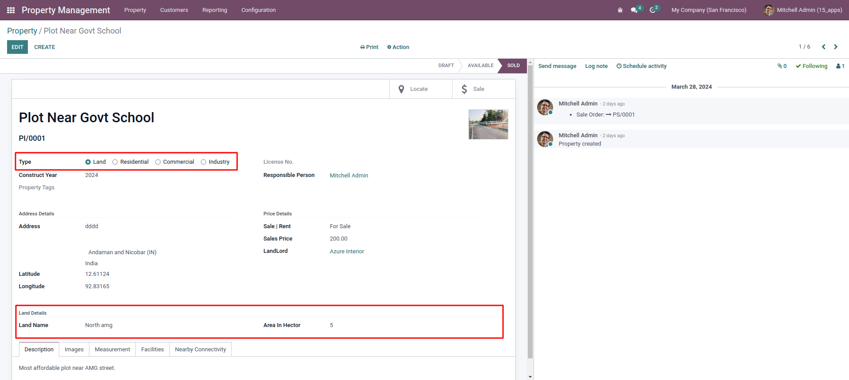849x380 pixels.
Task: Switch to the Facilities tab
Action: tap(153, 350)
